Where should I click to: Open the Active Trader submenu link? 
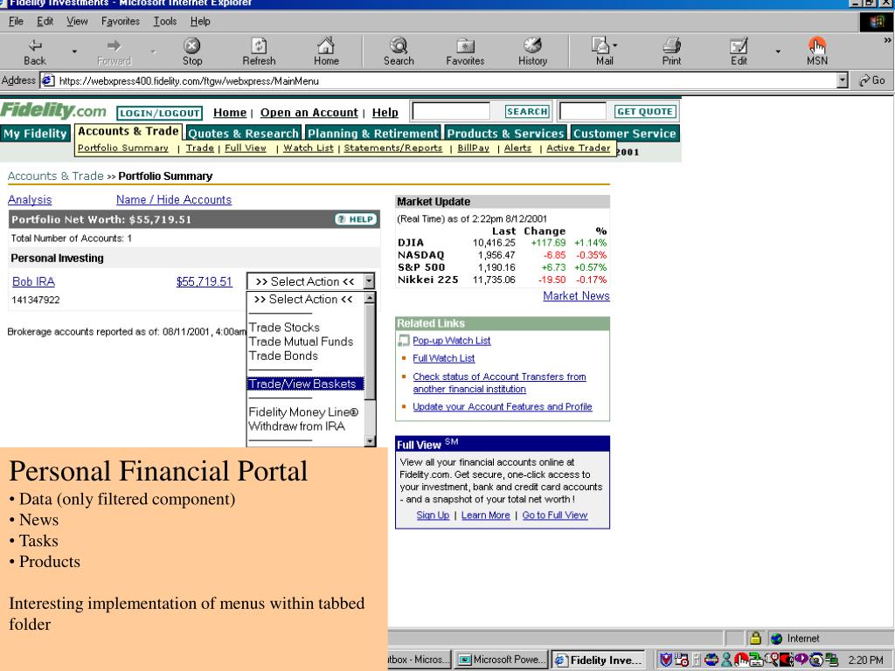click(x=579, y=148)
